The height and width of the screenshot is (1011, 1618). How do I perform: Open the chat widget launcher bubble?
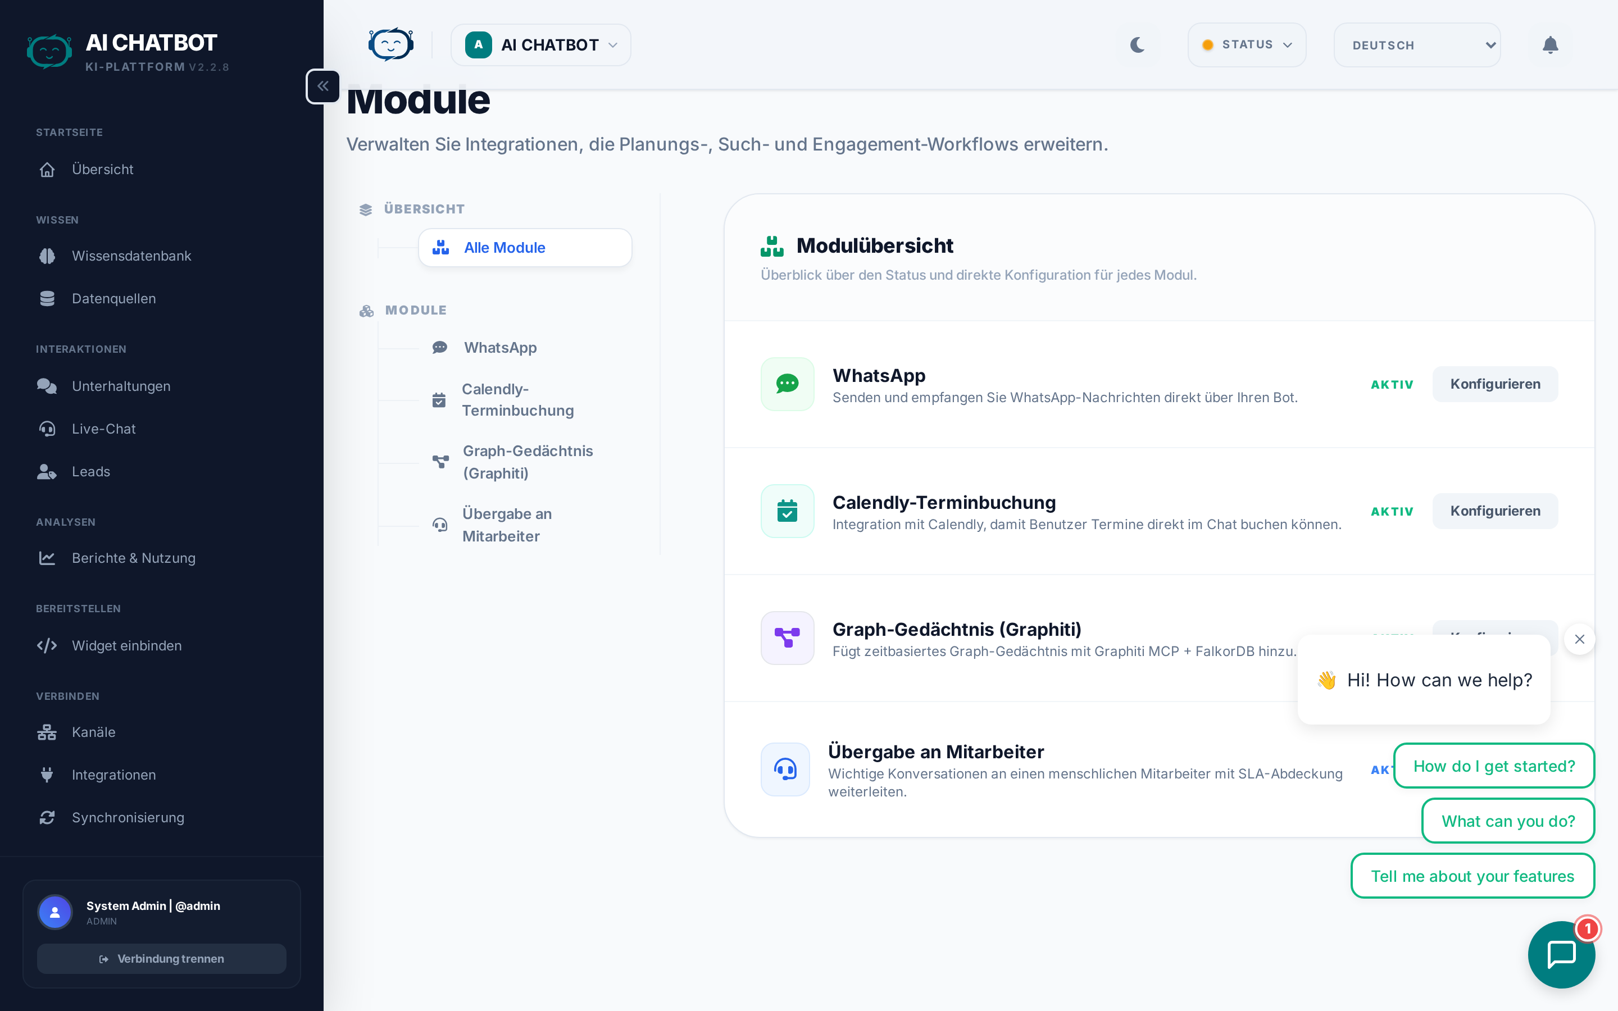pyautogui.click(x=1561, y=954)
